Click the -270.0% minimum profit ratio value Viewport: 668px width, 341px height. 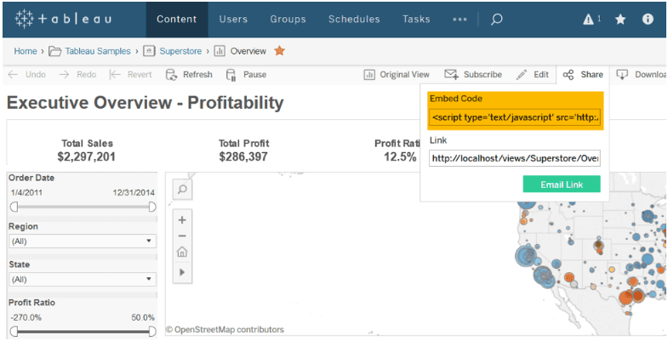pyautogui.click(x=26, y=317)
